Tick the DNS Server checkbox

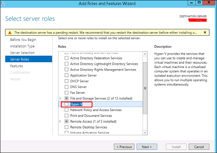tap(67, 87)
